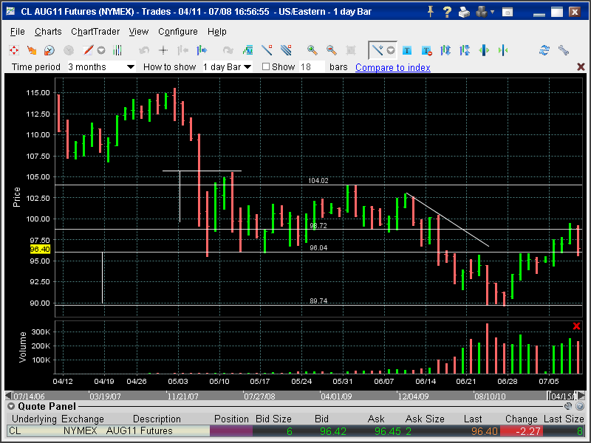Click the Ask value 96.45
This screenshot has width=591, height=443.
pos(388,431)
